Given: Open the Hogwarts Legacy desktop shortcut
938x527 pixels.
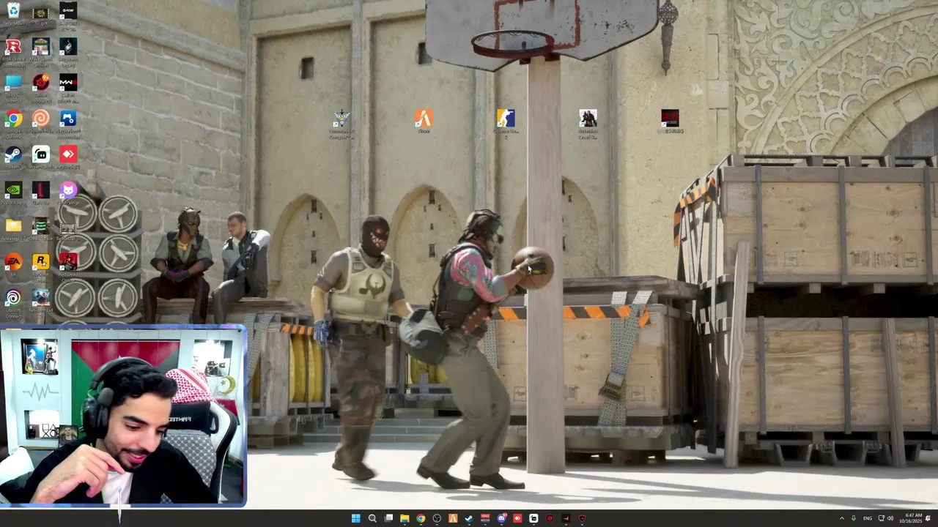Looking at the screenshot, I should pos(68,50).
